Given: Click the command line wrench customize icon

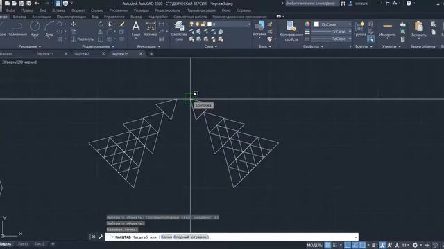Looking at the screenshot, I should click(x=101, y=237).
